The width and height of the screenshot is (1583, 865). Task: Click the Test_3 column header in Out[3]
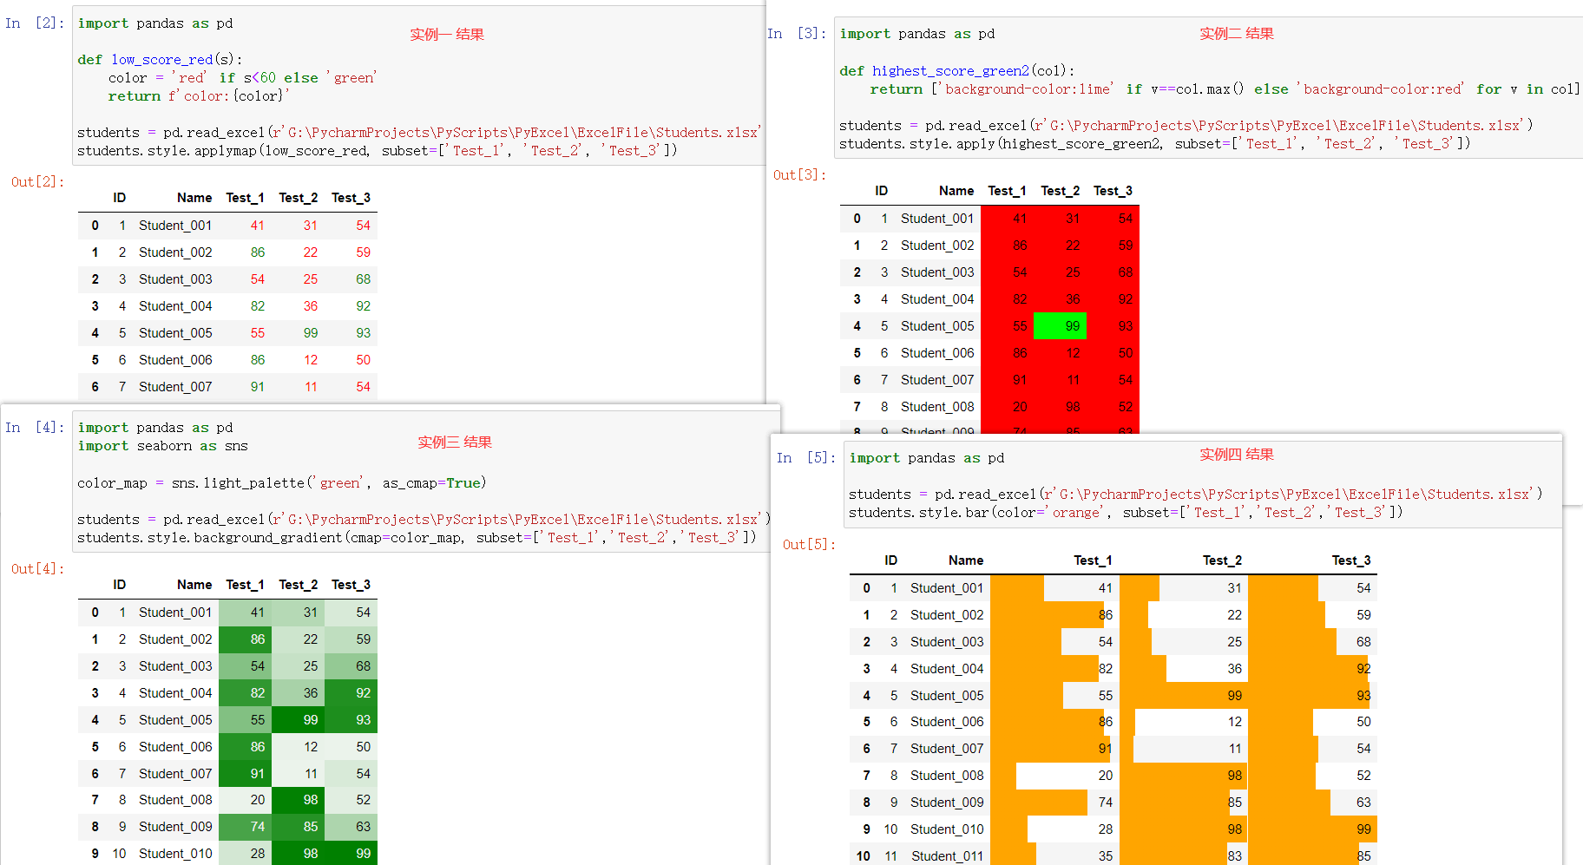pyautogui.click(x=1113, y=191)
